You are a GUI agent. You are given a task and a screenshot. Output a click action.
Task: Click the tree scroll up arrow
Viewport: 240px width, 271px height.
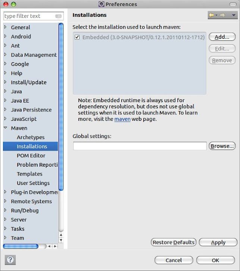point(61,235)
